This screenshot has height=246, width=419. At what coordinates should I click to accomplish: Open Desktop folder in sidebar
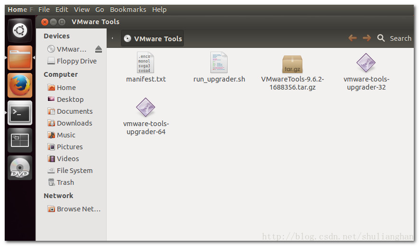65,100
